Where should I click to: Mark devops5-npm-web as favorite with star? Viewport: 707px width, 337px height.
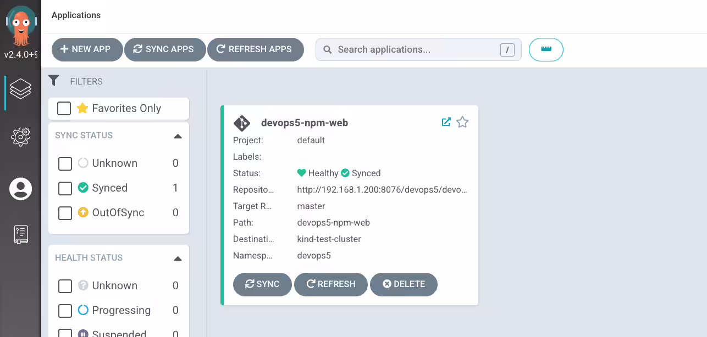[x=462, y=122]
